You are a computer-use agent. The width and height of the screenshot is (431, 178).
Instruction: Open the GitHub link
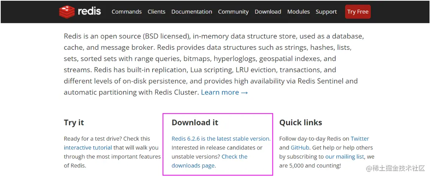300,148
